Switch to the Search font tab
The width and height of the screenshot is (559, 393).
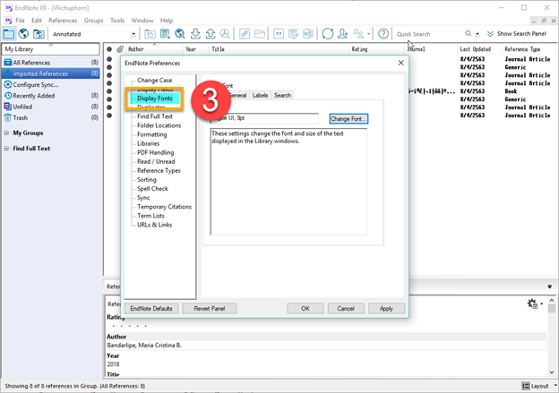point(282,95)
